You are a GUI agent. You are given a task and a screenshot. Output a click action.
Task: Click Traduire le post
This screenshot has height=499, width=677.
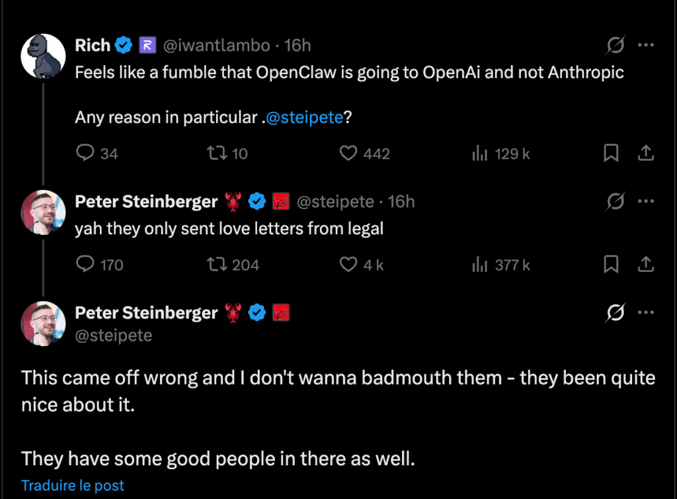[x=73, y=485]
